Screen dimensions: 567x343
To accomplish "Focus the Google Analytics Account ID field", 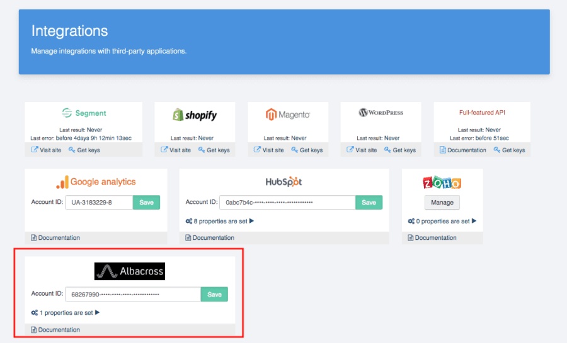I will (99, 202).
